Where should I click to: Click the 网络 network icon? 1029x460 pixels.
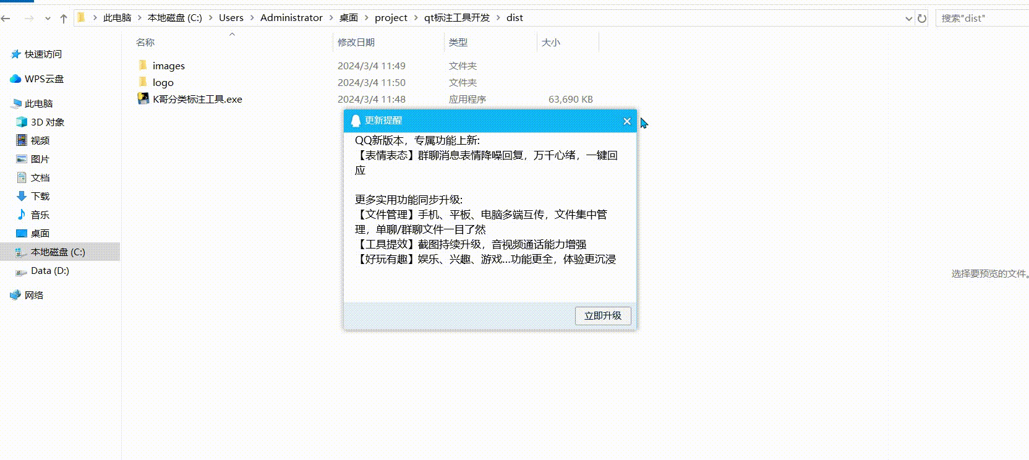coord(15,295)
